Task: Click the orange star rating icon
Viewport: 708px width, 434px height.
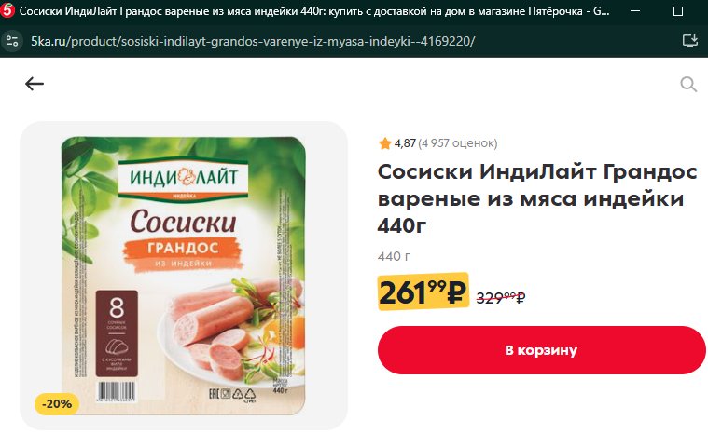Action: point(384,143)
